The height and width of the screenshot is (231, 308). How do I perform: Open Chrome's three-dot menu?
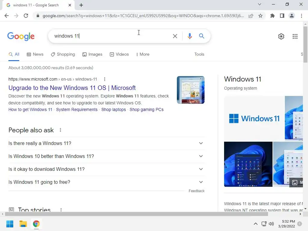click(x=301, y=16)
